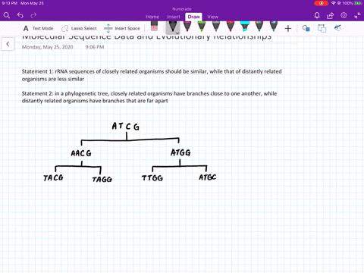Viewport: 364px width, 273px height.
Task: Select the black pen
Action: [173, 27]
